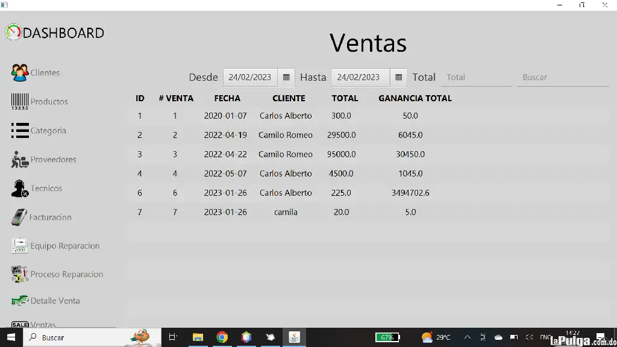The width and height of the screenshot is (617, 347).
Task: Click the Dashboard gauge icon
Action: [13, 33]
